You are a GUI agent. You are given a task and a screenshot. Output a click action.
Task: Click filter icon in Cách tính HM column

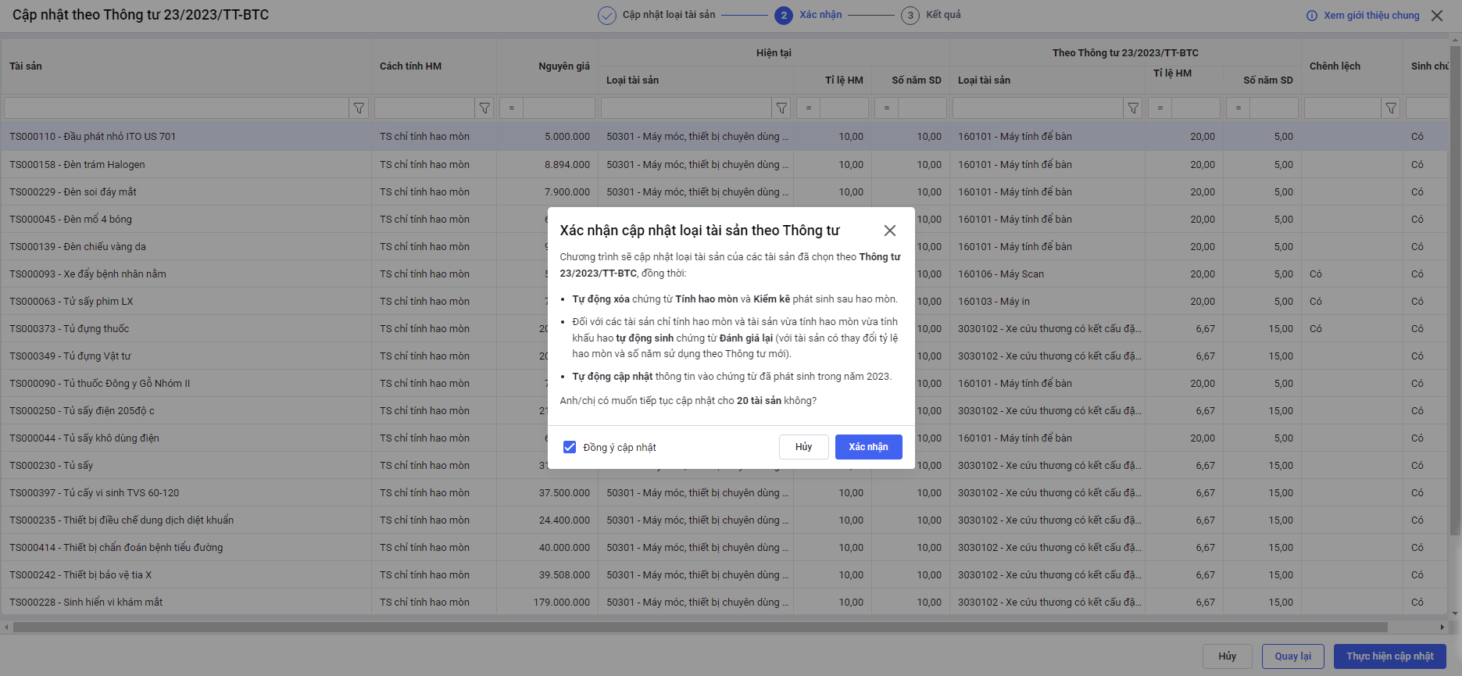click(x=484, y=109)
